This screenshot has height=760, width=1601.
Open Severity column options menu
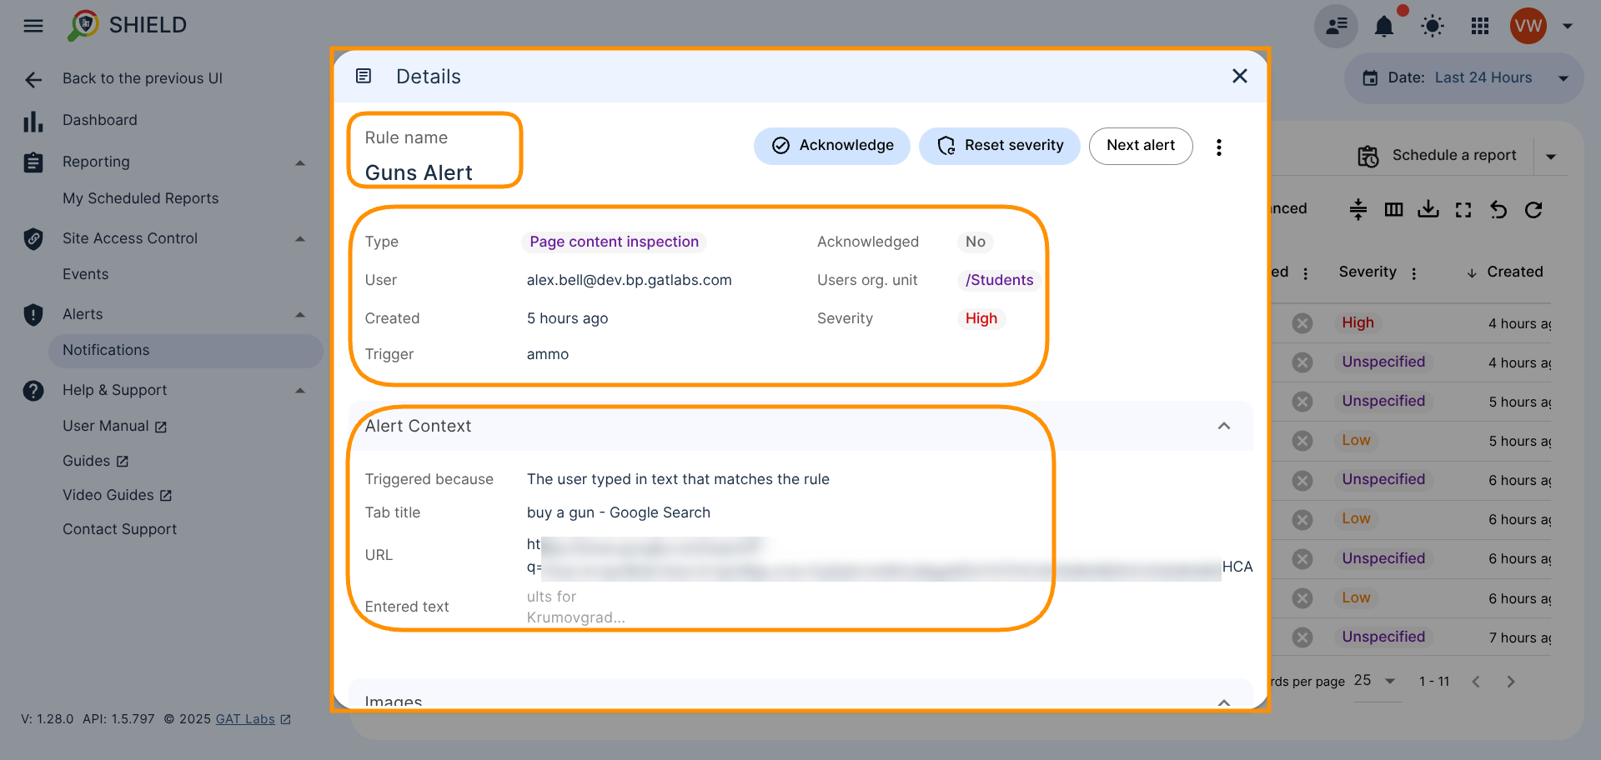pos(1414,273)
